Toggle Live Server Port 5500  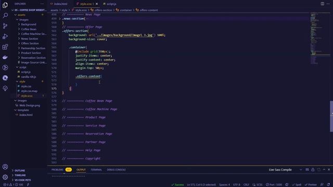pos(274,185)
